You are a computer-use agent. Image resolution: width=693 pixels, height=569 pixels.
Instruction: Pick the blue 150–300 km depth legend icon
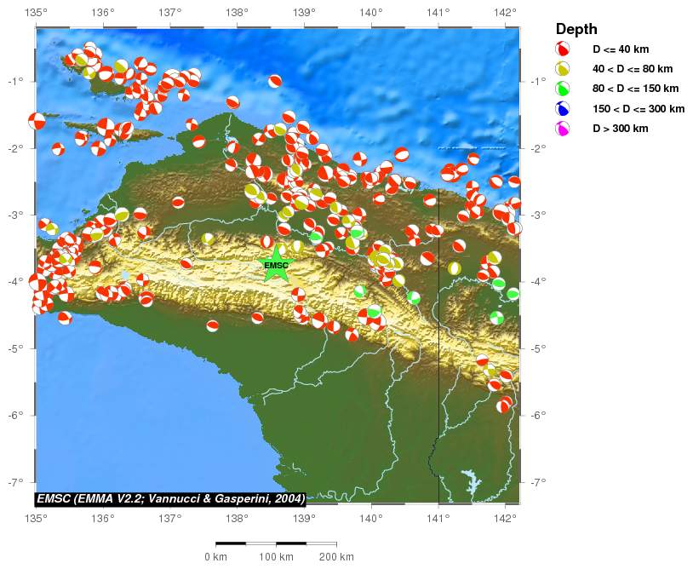(562, 109)
